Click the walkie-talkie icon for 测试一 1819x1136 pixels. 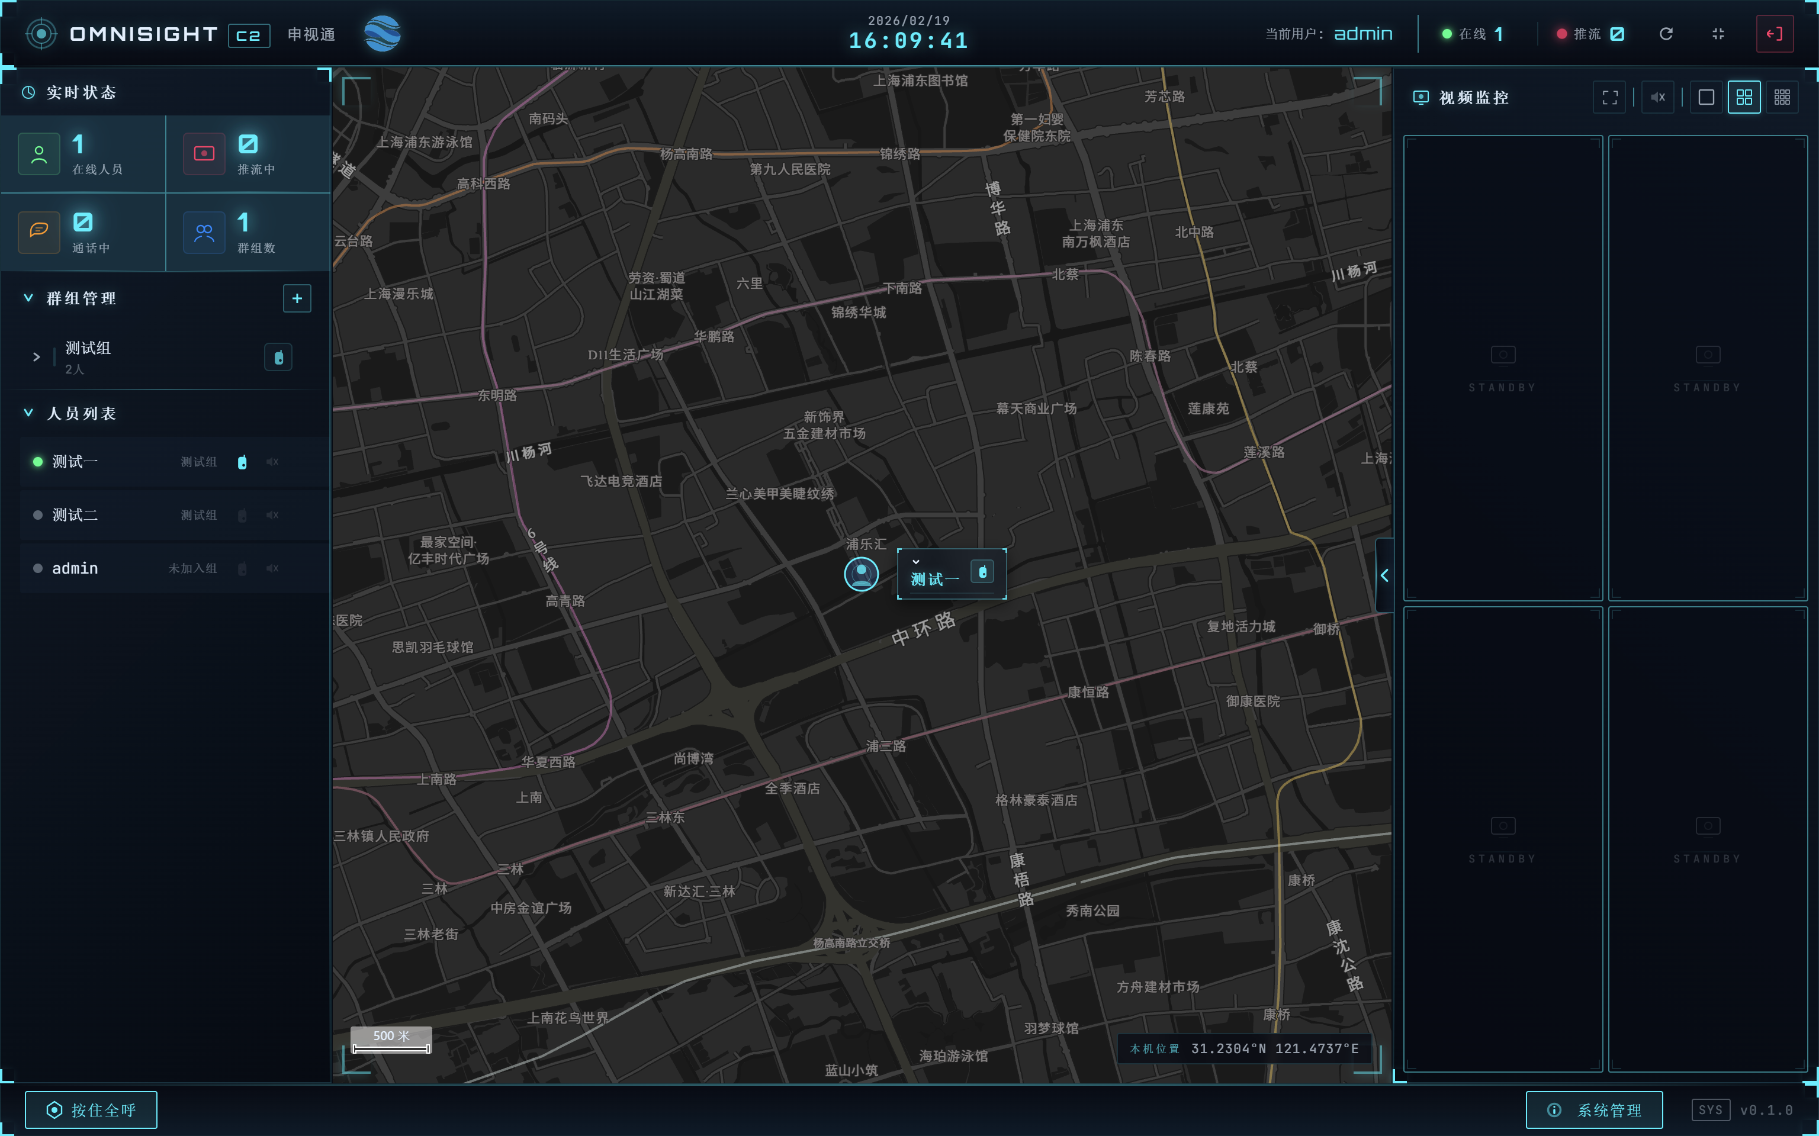242,462
